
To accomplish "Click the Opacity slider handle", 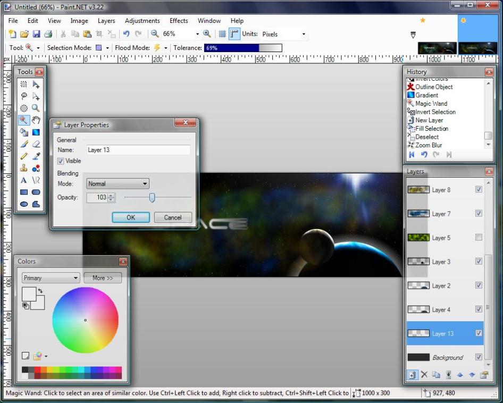I will point(152,198).
